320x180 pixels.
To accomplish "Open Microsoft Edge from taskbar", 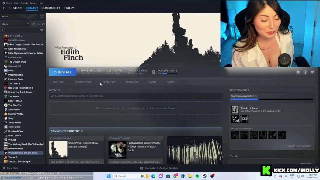I will tap(153, 176).
